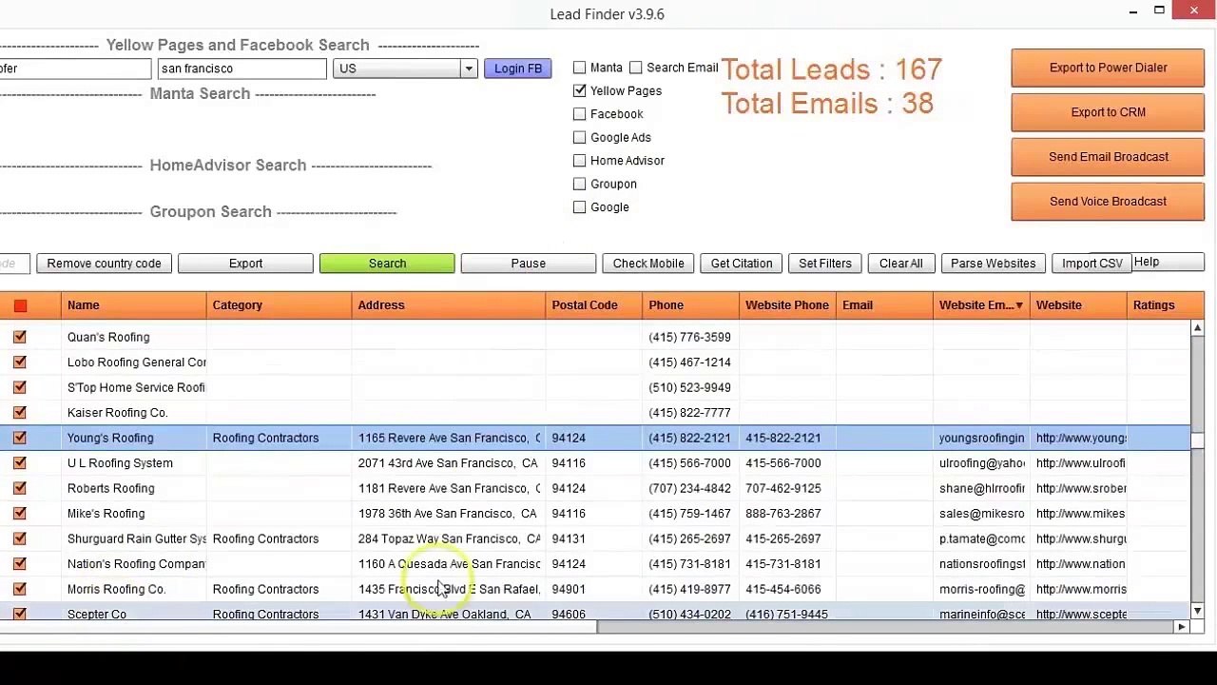Click the Parse Websites button
The height and width of the screenshot is (685, 1217).
click(993, 264)
